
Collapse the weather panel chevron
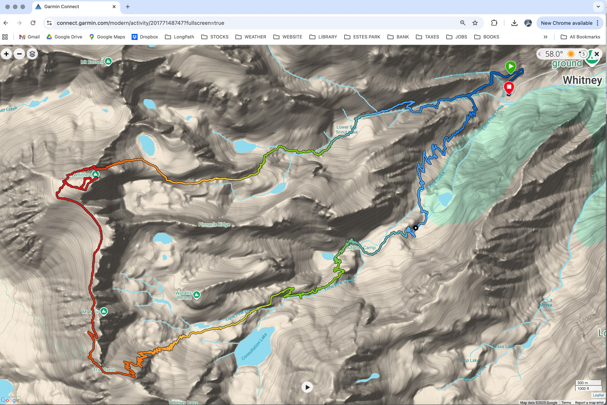pos(540,54)
